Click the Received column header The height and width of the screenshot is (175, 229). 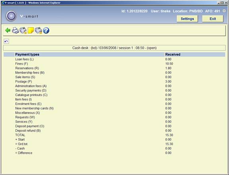173,54
